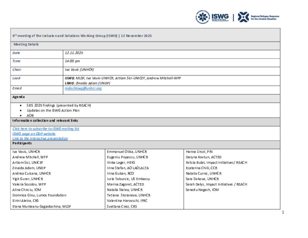
Task: Click the page number 1 in footer
Action: click(x=283, y=212)
